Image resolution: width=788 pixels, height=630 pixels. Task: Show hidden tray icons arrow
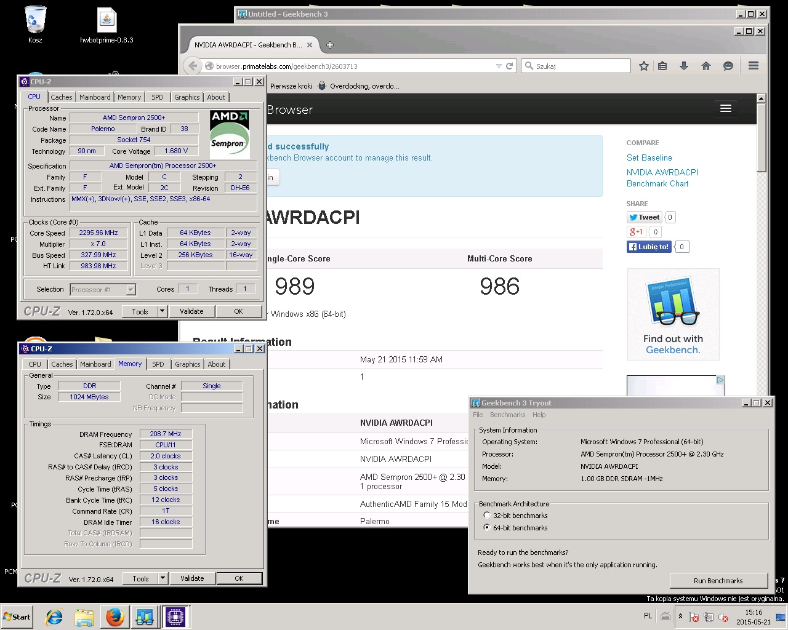[x=680, y=616]
